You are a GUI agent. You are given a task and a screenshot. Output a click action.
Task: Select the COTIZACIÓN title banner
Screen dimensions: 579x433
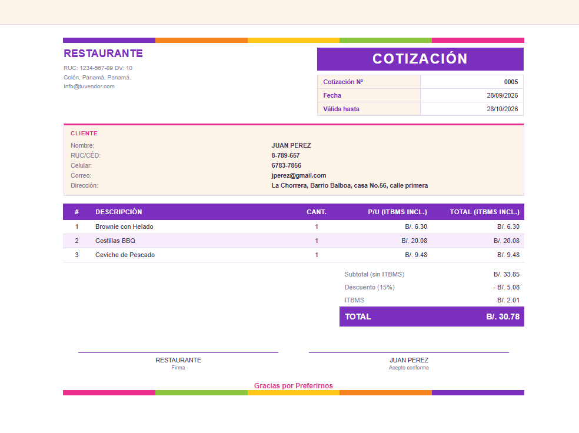click(420, 59)
